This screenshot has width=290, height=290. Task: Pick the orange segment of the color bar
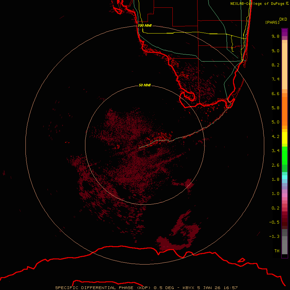pyautogui.click(x=285, y=111)
